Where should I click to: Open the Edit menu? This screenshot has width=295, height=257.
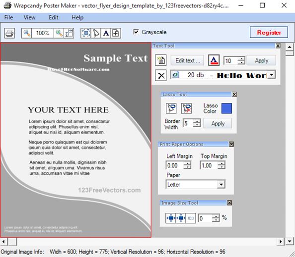(54, 17)
